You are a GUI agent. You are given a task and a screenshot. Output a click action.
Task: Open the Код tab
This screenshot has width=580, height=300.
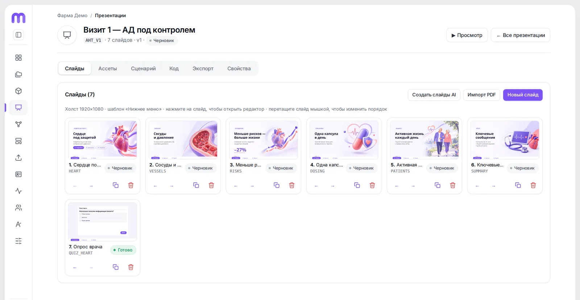(174, 68)
